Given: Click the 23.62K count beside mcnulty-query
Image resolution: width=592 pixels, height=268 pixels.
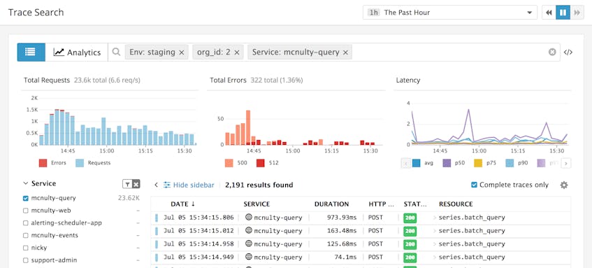Looking at the screenshot, I should [x=129, y=198].
